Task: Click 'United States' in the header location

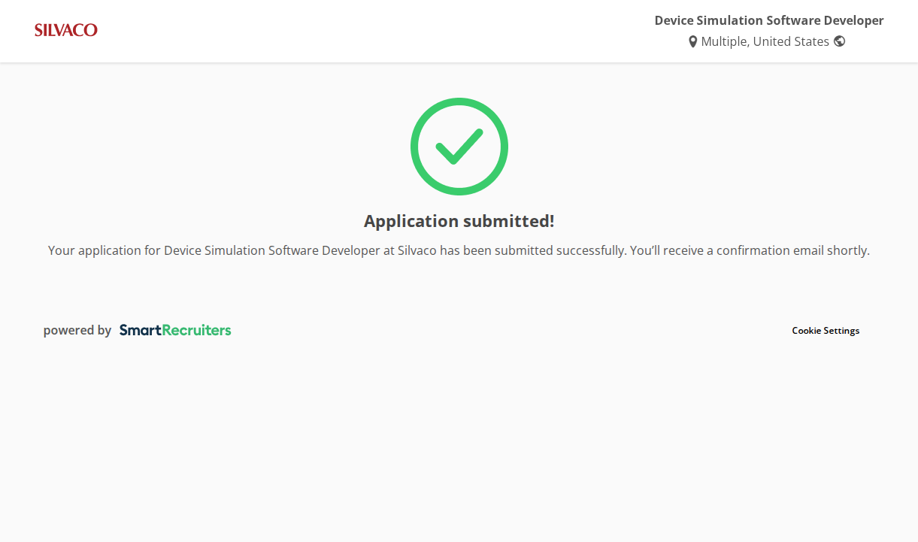Action: coord(791,42)
